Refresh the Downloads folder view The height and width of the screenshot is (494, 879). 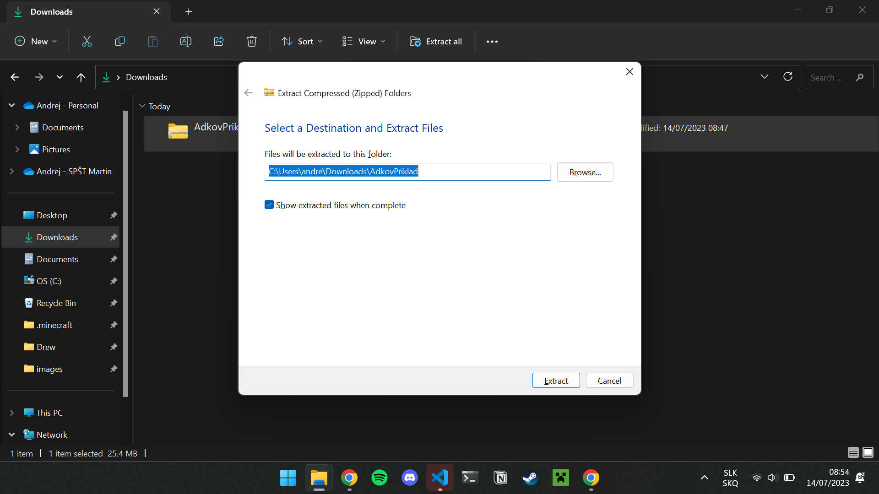(x=788, y=76)
